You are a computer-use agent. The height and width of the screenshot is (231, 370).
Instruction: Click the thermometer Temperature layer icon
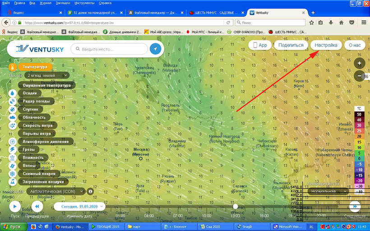(x=13, y=67)
